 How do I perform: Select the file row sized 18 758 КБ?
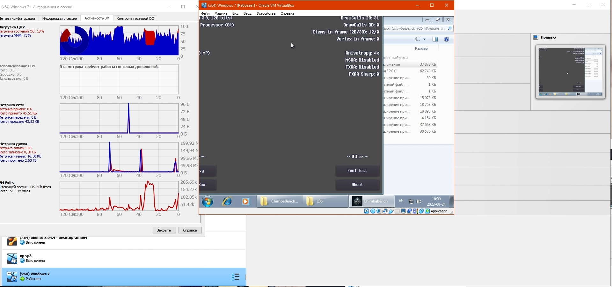(x=410, y=105)
